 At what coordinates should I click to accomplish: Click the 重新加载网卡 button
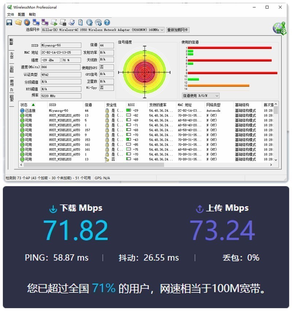(177, 30)
